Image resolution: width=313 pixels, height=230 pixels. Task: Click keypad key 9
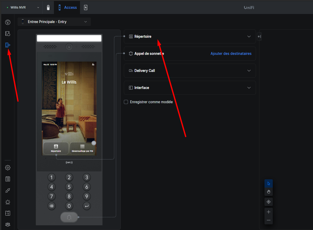coord(87,196)
